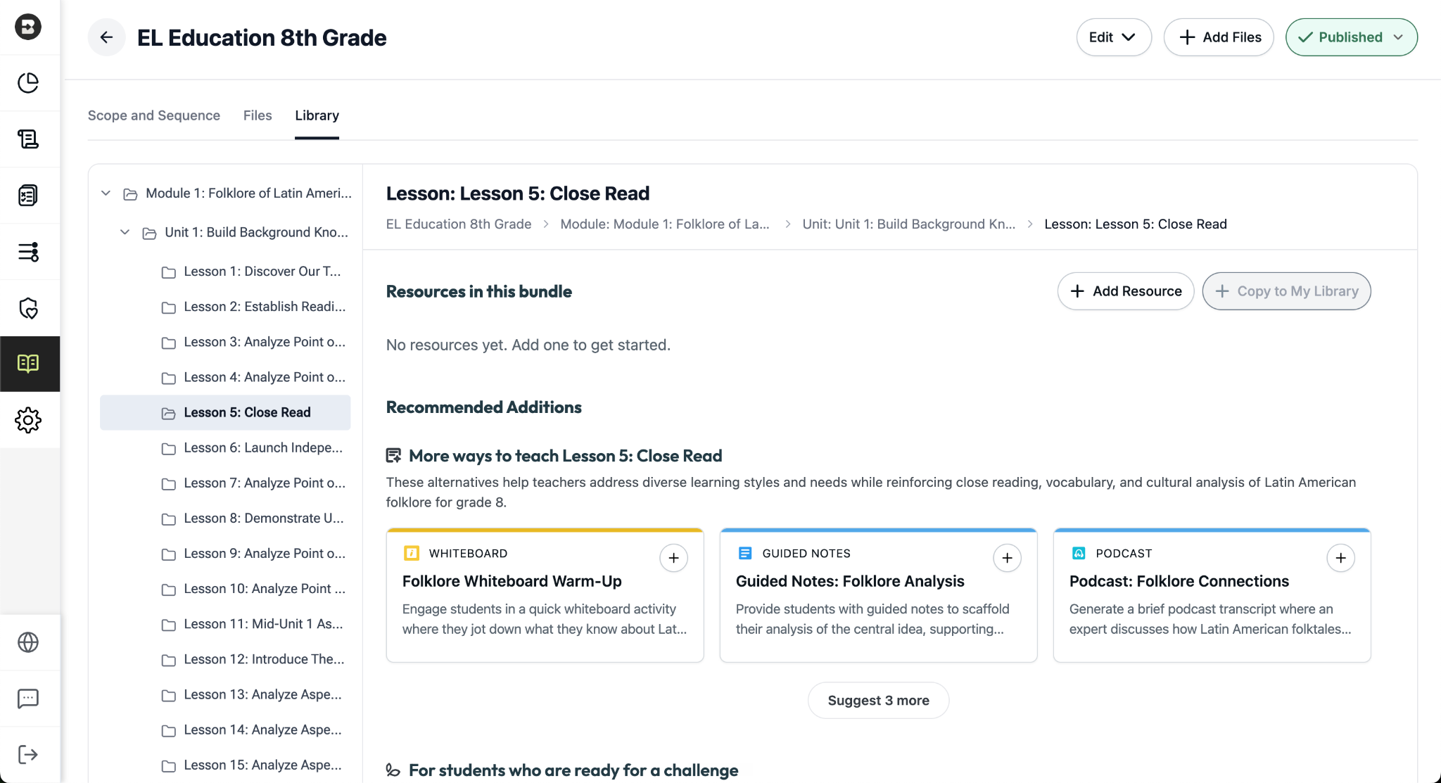Select Lesson 8: Demonstrate U... in tree

click(x=225, y=518)
